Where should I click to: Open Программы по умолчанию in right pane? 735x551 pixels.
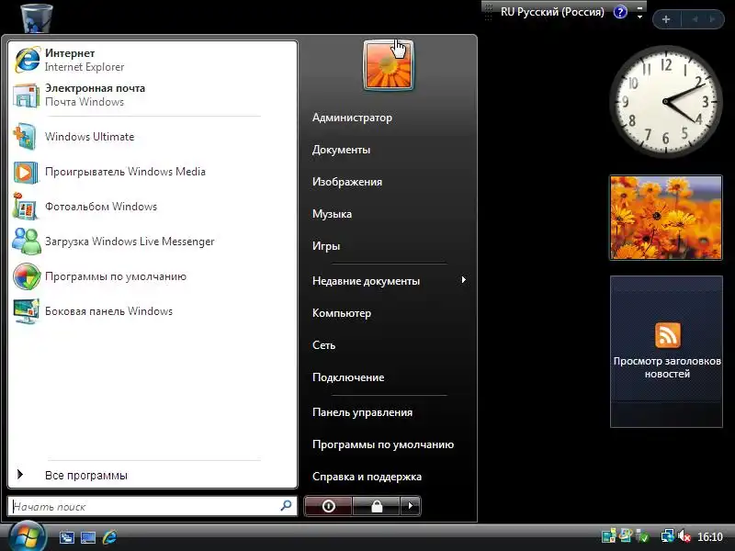(x=383, y=444)
